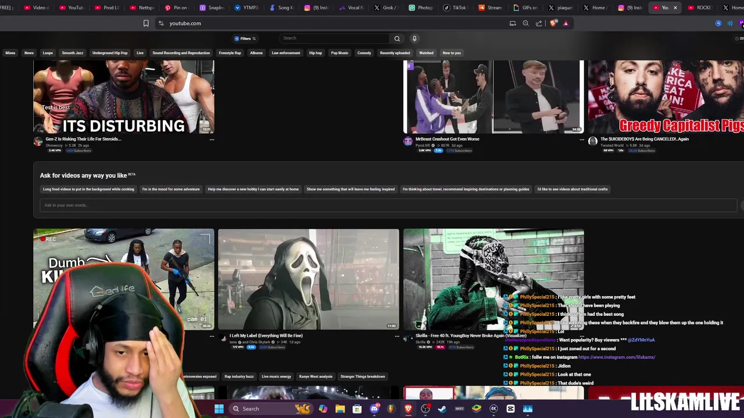744x418 pixels.
Task: Click 'Help me discover a new hobby' suggestion
Action: (253, 189)
